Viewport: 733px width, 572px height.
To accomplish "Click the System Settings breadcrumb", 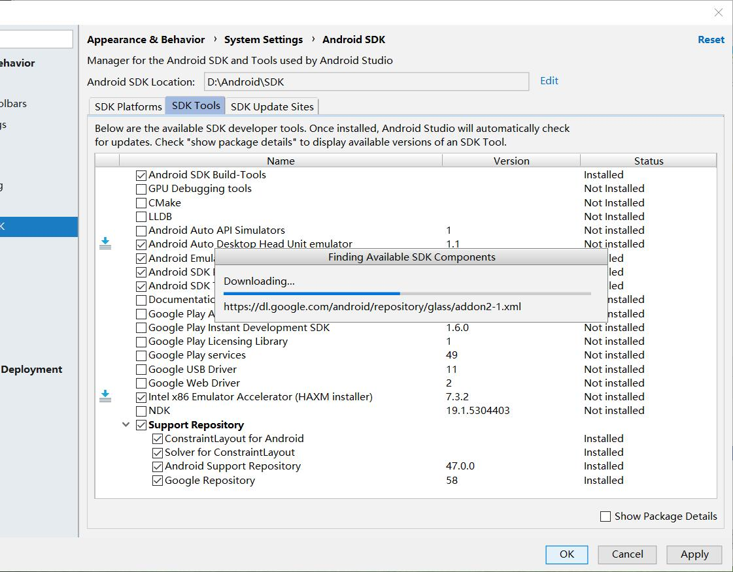I will (264, 40).
